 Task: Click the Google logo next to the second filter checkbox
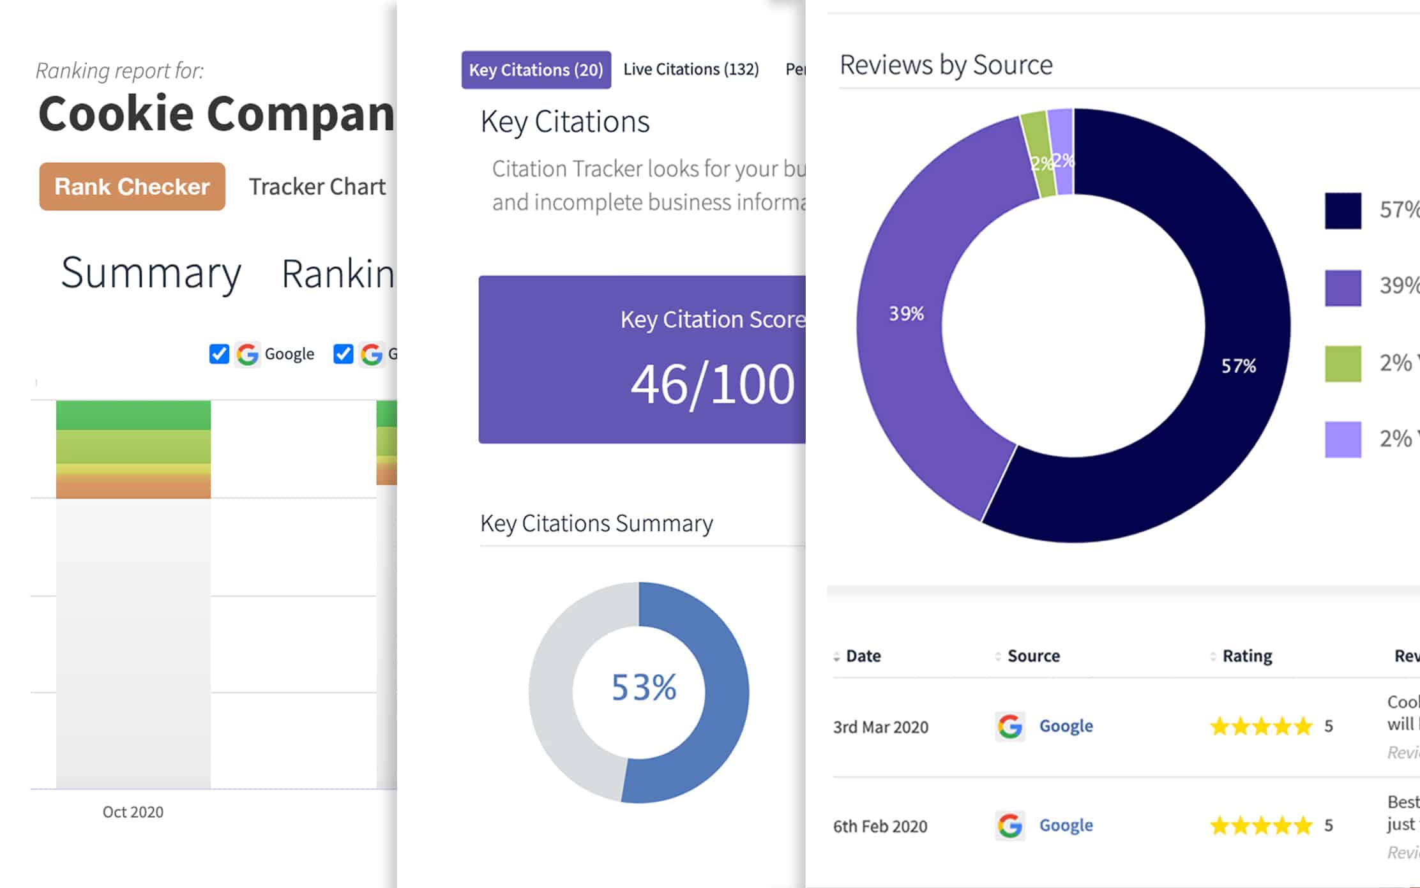tap(370, 354)
